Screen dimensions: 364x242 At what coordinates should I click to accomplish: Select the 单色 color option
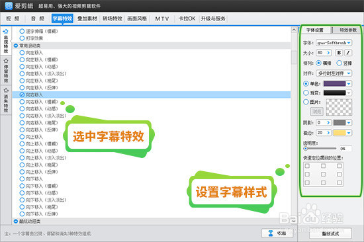click(306, 83)
